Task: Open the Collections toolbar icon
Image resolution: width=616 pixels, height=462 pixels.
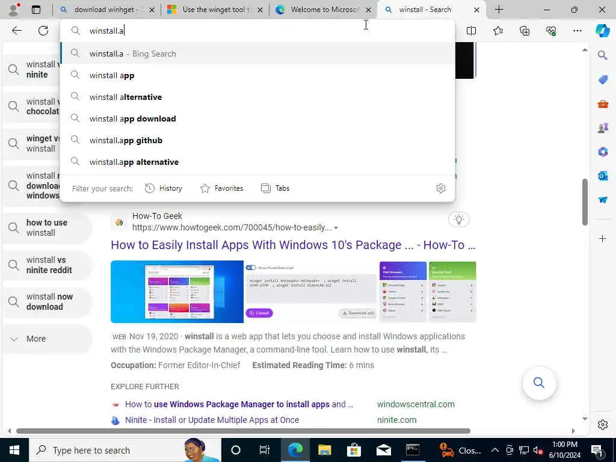Action: pyautogui.click(x=525, y=31)
